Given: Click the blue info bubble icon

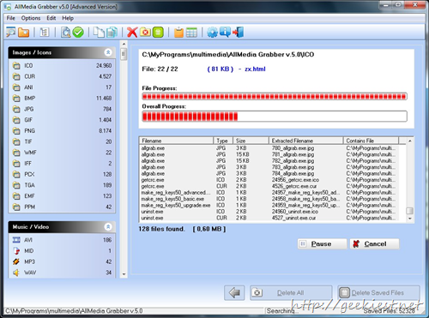Looking at the screenshot, I should tap(225, 32).
